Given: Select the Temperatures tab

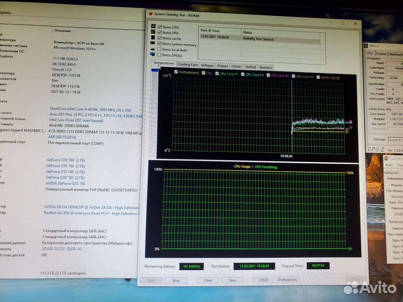Looking at the screenshot, I should coord(163,63).
